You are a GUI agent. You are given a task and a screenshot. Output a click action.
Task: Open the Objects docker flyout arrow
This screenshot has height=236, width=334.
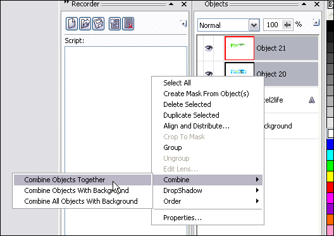point(316,22)
